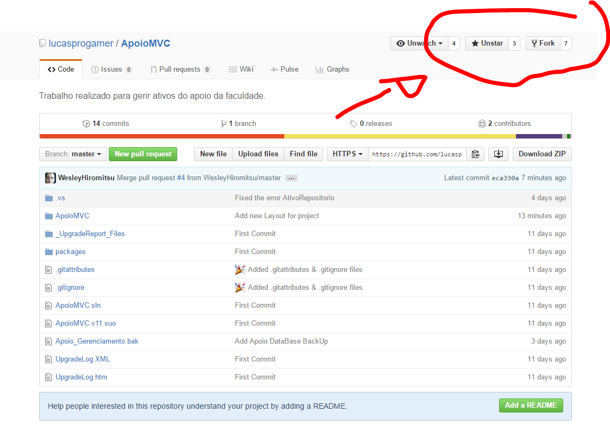Click the ApoioMVC folder icon

tap(48, 216)
